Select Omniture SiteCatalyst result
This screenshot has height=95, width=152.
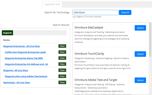coord(140,28)
